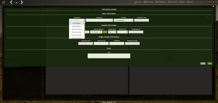This screenshot has height=103, width=218.
Task: Click the Holding responsible field
Action: [x=132, y=43]
